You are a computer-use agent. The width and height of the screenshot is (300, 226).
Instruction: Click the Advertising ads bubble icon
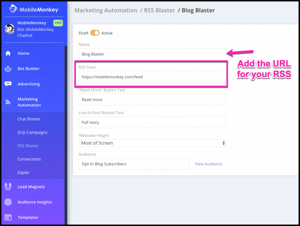(x=8, y=84)
